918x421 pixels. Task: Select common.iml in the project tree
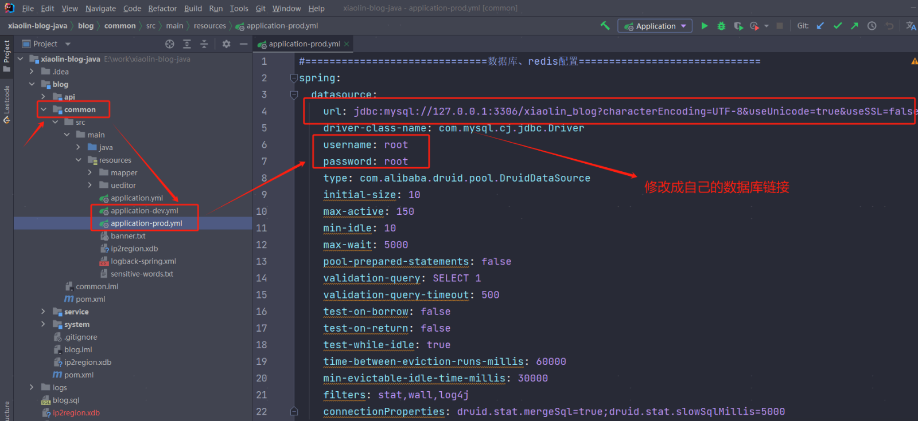tap(97, 286)
